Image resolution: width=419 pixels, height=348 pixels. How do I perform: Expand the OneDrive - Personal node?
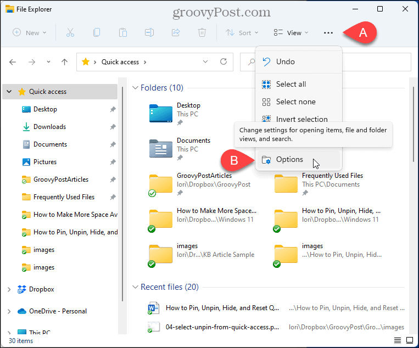point(9,311)
